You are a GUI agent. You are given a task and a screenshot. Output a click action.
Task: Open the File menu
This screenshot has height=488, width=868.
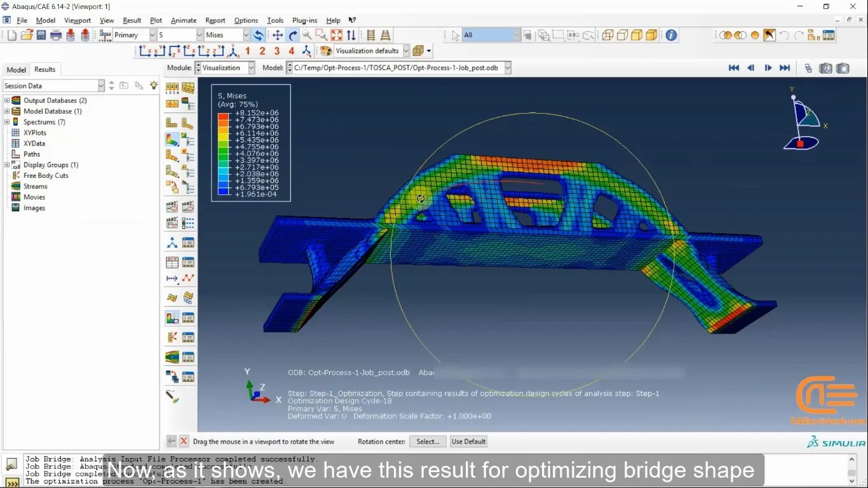[22, 20]
